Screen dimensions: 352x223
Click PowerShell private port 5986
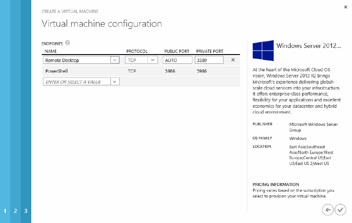tap(202, 71)
